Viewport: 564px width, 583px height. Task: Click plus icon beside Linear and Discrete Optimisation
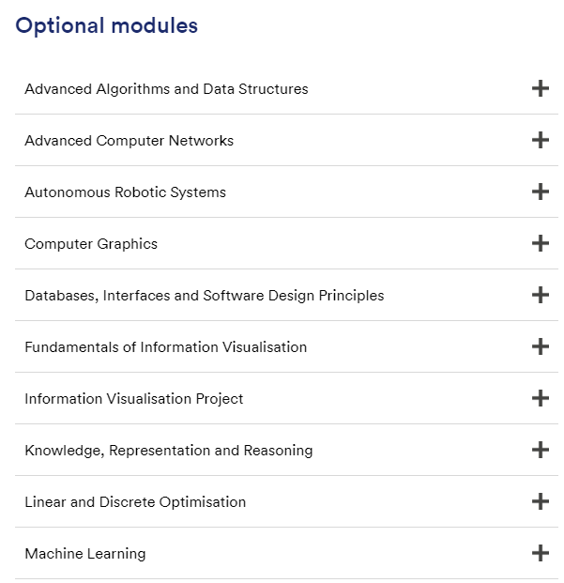pyautogui.click(x=540, y=502)
